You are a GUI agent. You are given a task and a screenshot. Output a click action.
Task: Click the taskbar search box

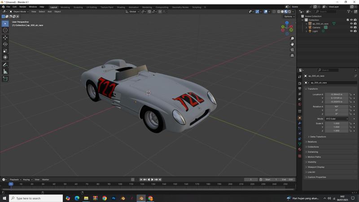click(36, 198)
